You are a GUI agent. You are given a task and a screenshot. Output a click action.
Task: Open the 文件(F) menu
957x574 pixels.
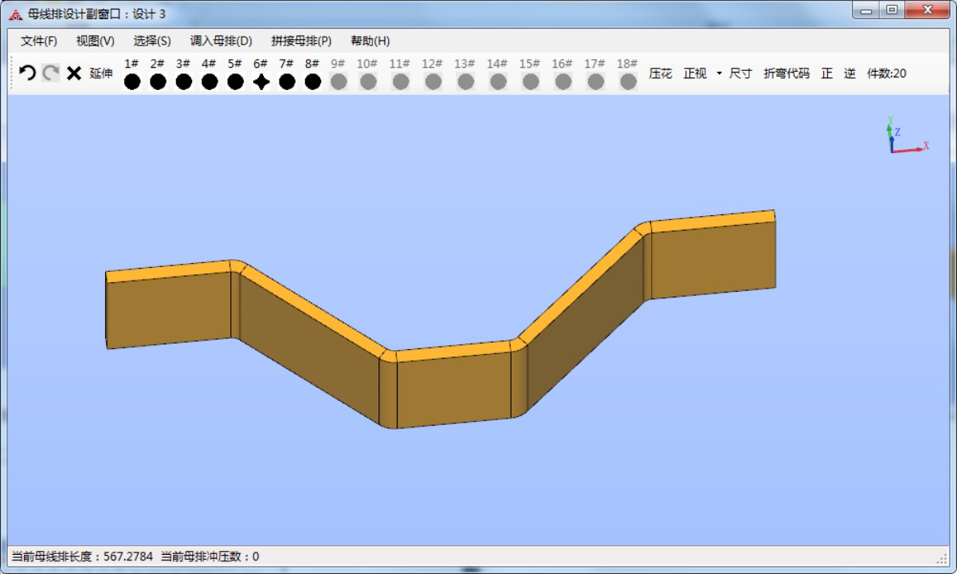[x=39, y=41]
